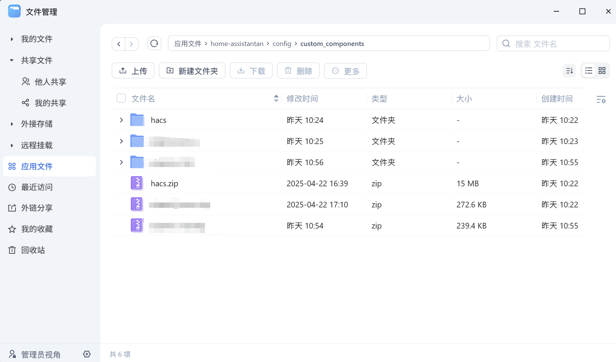Sort files by 文件名 column arrows

pyautogui.click(x=276, y=98)
